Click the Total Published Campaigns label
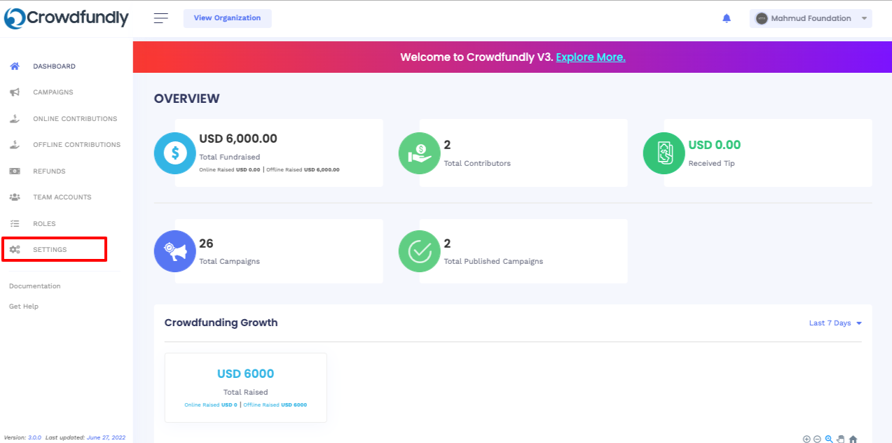This screenshot has height=443, width=892. pyautogui.click(x=493, y=261)
